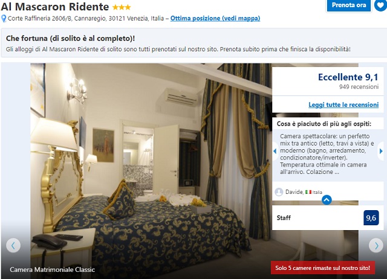Show next guest review arrow
This screenshot has width=387, height=279.
click(381, 151)
